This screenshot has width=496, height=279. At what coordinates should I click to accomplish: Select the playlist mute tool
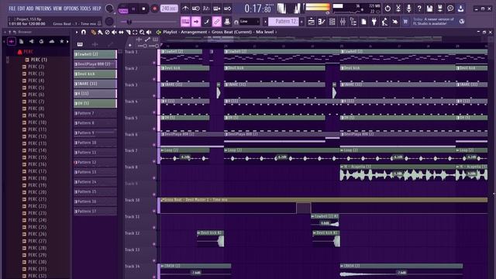pyautogui.click(x=114, y=32)
